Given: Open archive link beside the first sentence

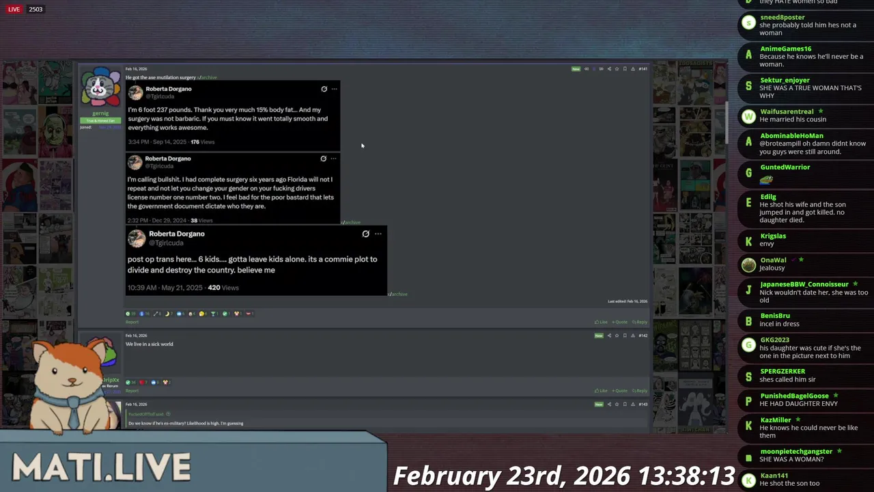Looking at the screenshot, I should pos(208,77).
